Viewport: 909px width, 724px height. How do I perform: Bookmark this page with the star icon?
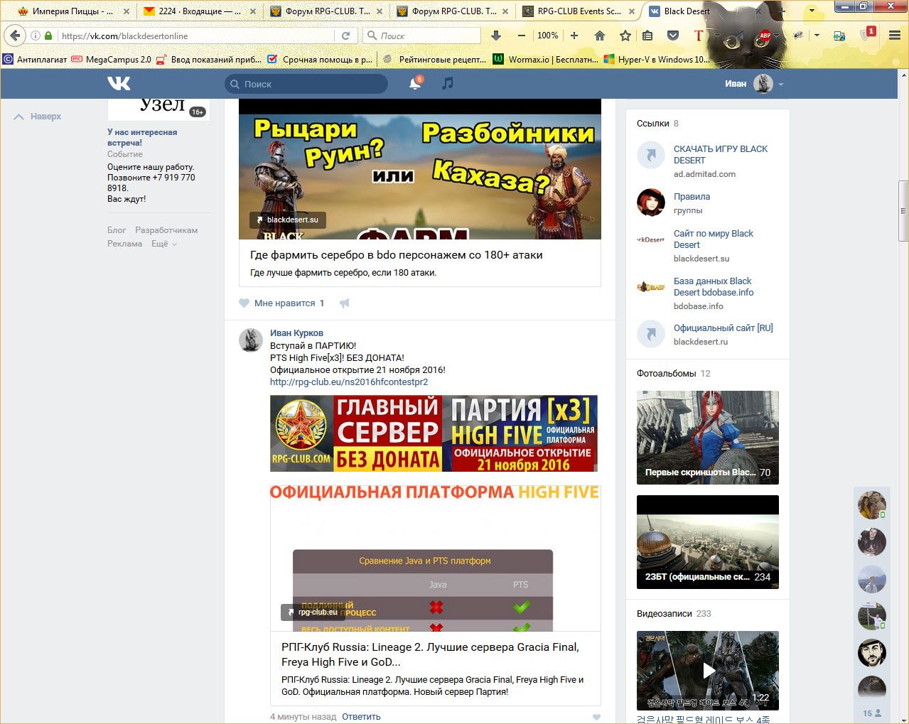coord(625,36)
